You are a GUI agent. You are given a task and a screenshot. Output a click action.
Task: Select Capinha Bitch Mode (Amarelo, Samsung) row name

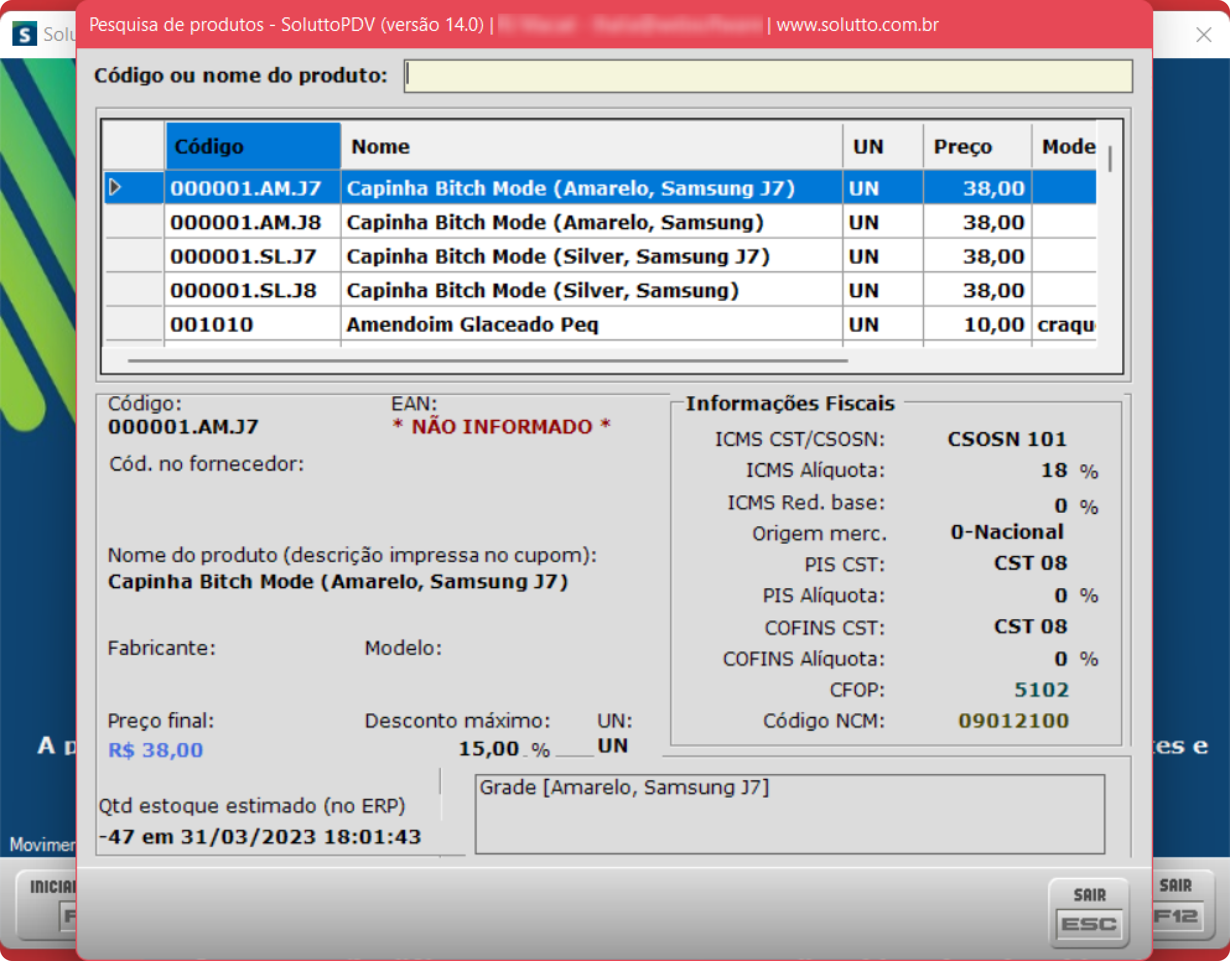pos(591,222)
